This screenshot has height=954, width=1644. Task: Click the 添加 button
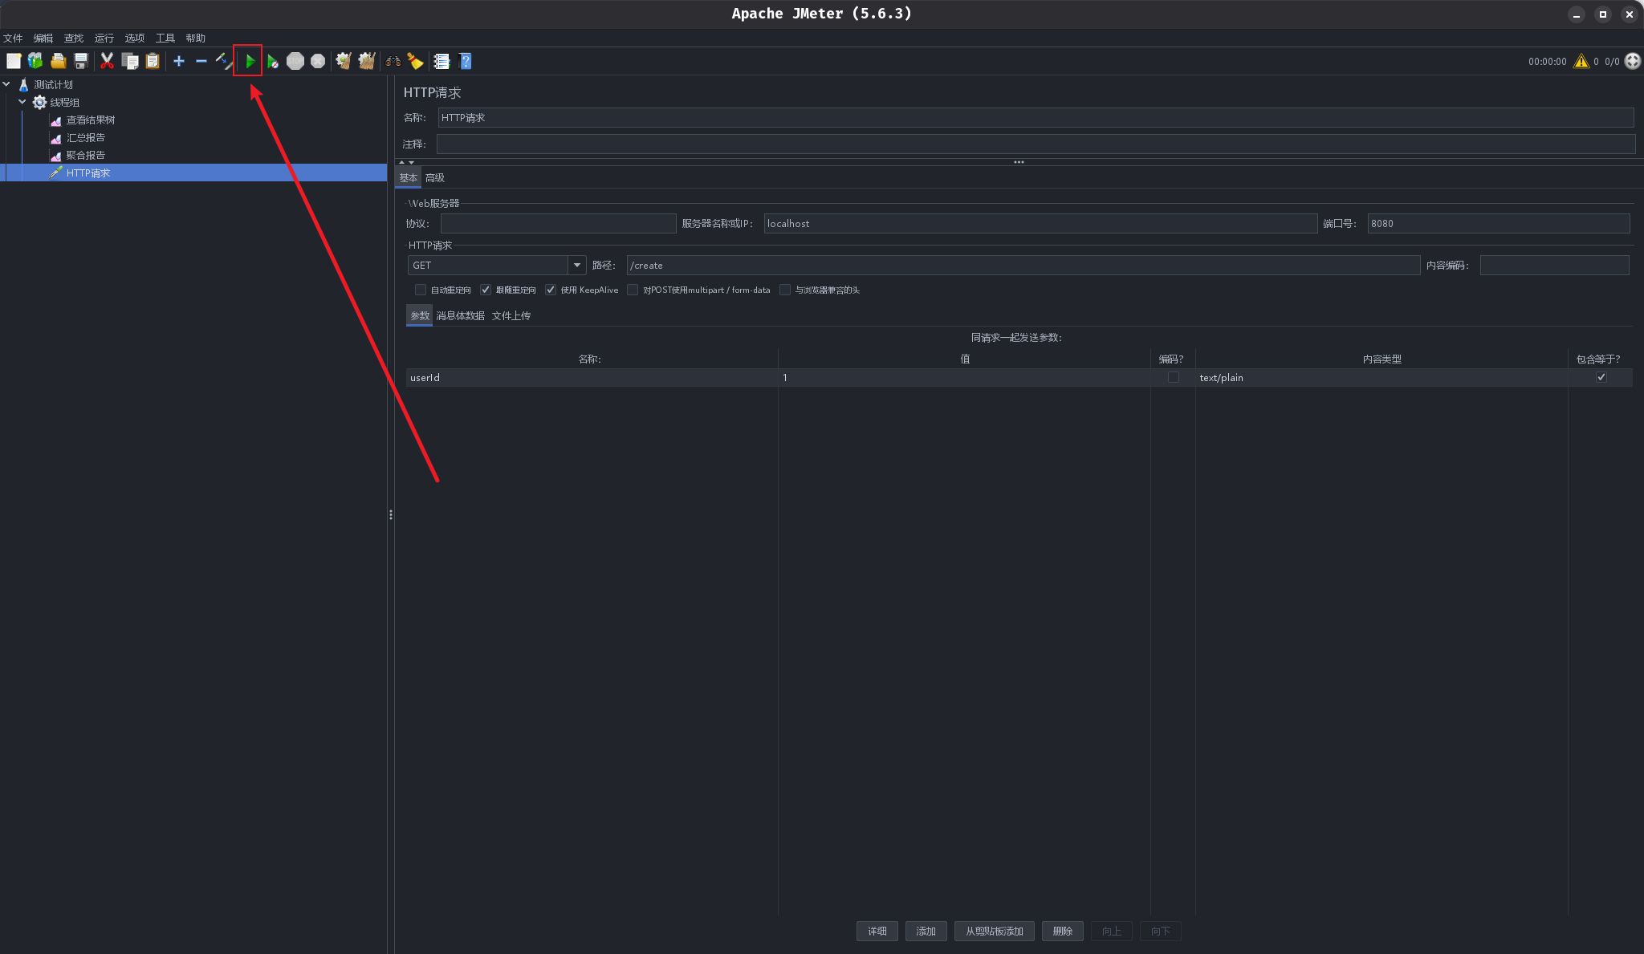pyautogui.click(x=926, y=931)
